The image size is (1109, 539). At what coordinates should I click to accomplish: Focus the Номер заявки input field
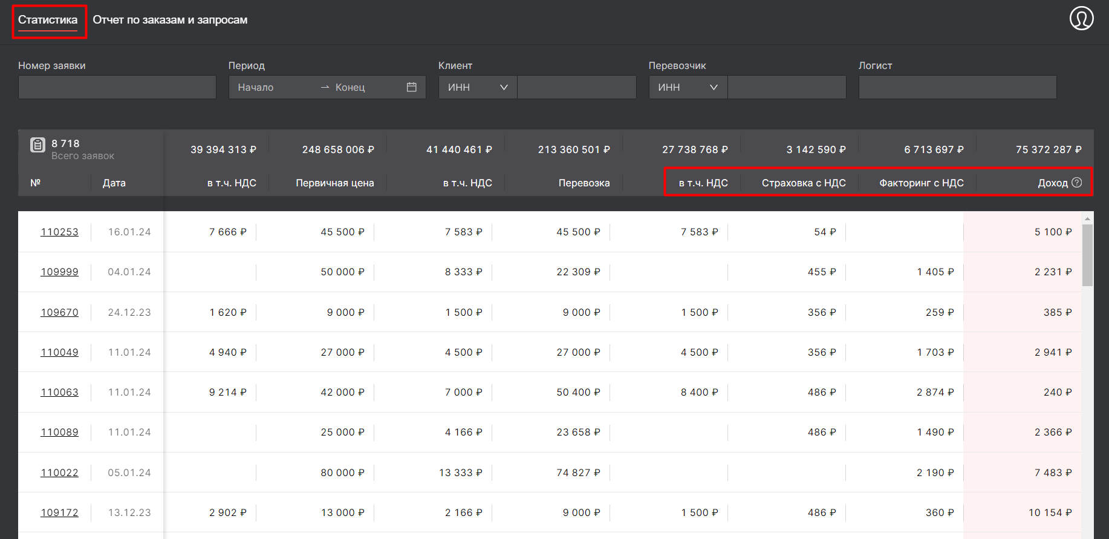coord(117,87)
